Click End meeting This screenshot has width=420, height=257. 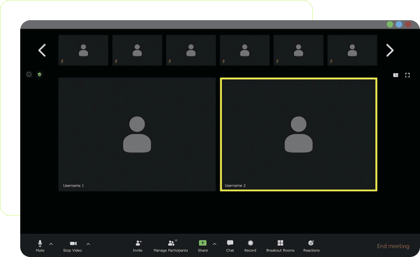tap(393, 246)
